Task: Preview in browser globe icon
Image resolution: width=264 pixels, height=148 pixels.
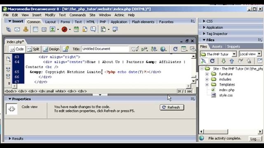Action: 163,49
